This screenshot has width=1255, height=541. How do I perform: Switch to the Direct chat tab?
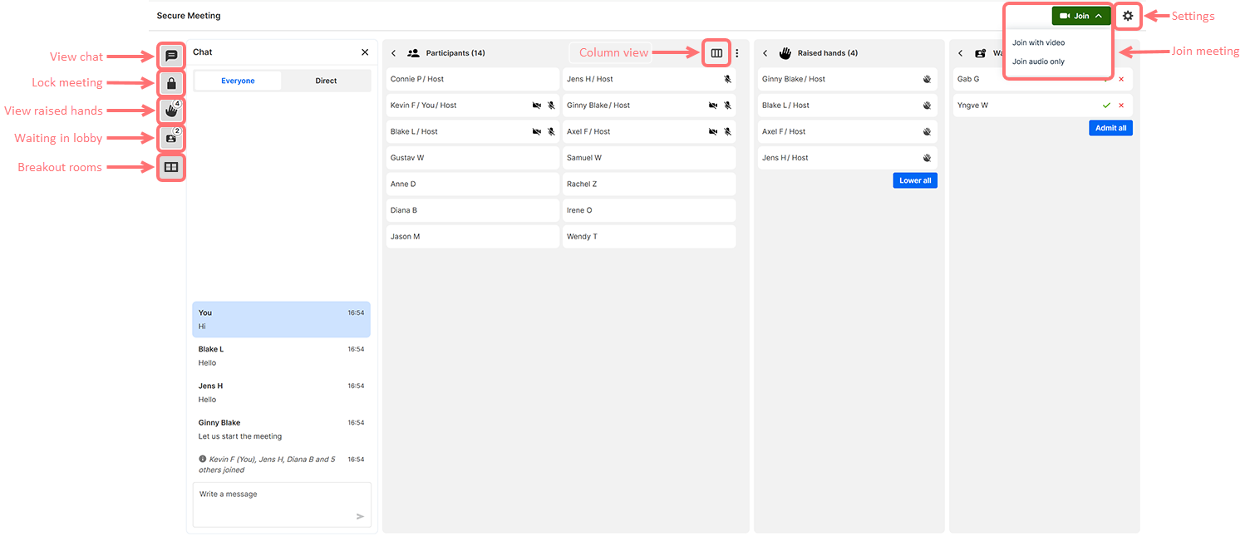[x=326, y=81]
